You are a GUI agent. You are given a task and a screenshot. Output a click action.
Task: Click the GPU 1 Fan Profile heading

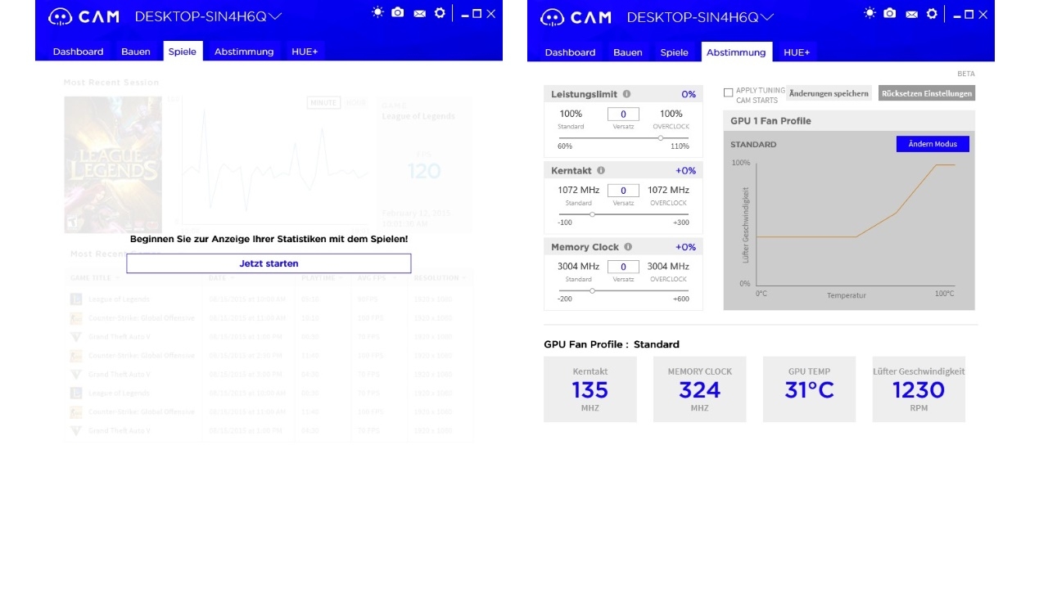[771, 121]
